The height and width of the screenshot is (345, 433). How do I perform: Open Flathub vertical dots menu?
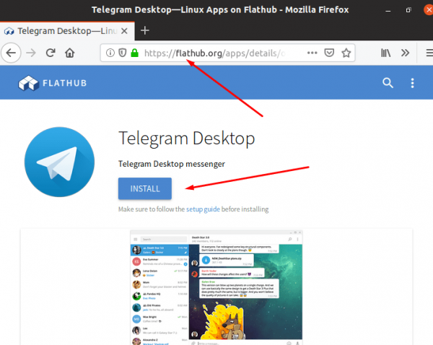[412, 83]
